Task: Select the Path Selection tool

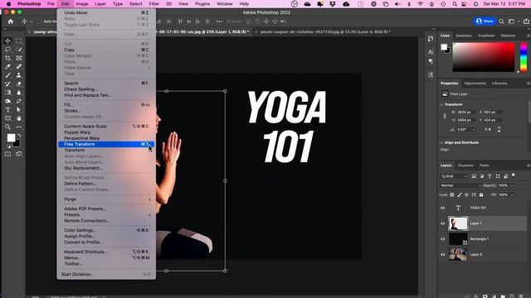Action: tap(19, 110)
